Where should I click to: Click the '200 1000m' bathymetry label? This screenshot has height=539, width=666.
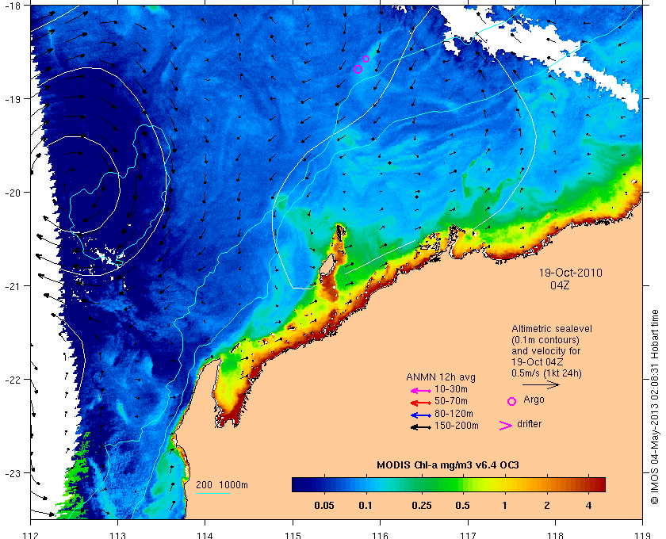point(222,485)
